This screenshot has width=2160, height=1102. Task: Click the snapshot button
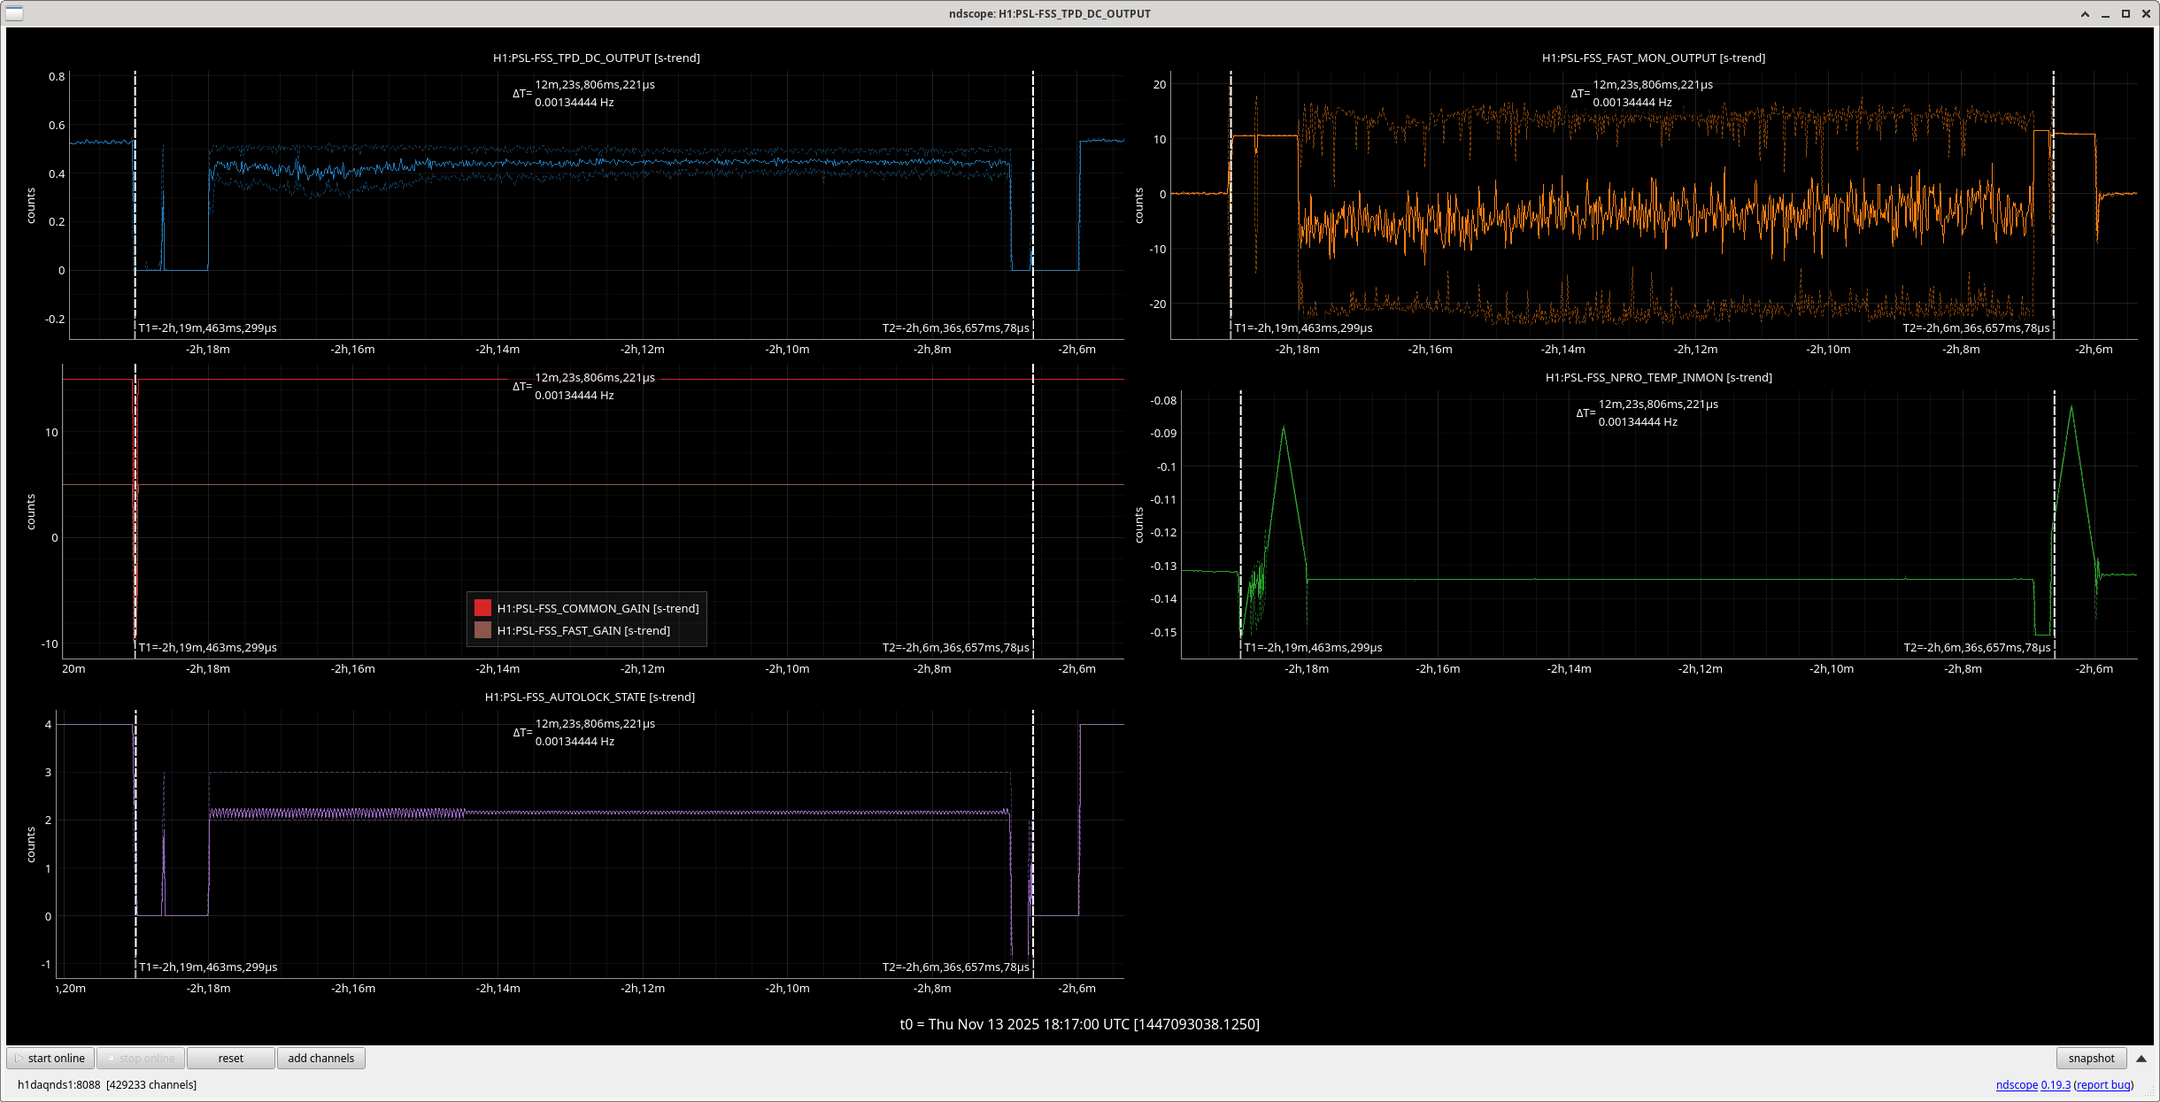click(2091, 1058)
